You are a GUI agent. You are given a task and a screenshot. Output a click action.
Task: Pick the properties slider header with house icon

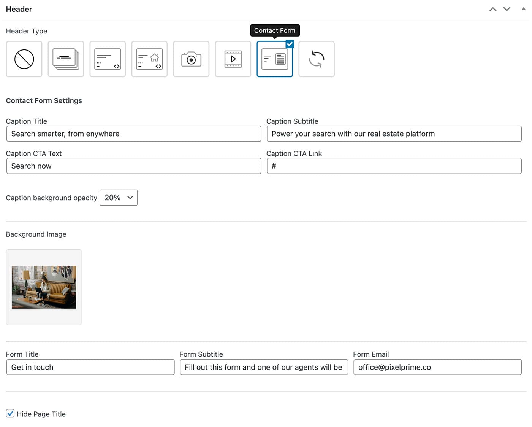(x=149, y=59)
